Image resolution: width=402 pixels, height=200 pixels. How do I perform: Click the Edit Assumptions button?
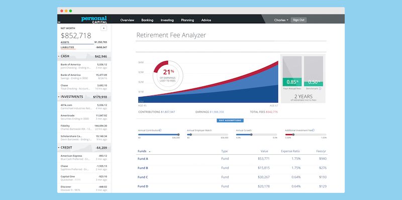230,121
